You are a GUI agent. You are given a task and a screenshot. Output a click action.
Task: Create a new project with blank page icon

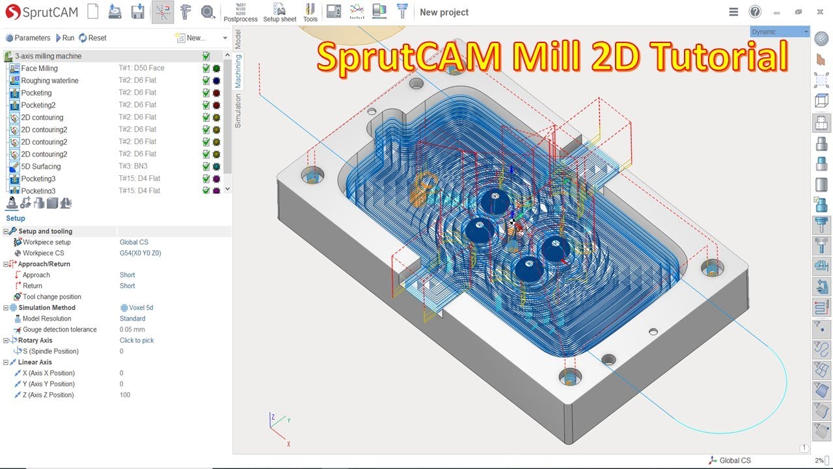tap(93, 12)
